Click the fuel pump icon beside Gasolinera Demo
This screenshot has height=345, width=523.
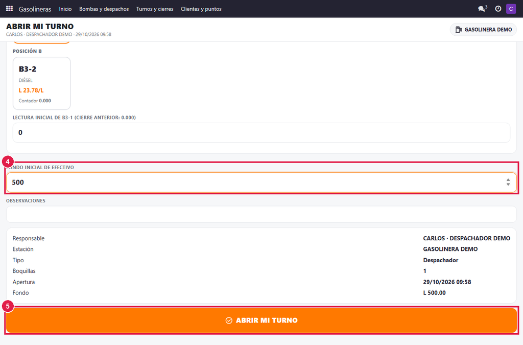click(459, 29)
